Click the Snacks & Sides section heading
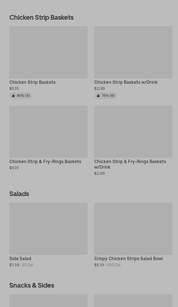The width and height of the screenshot is (178, 307). tap(32, 285)
